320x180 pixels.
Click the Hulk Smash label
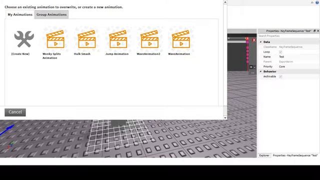pos(82,54)
